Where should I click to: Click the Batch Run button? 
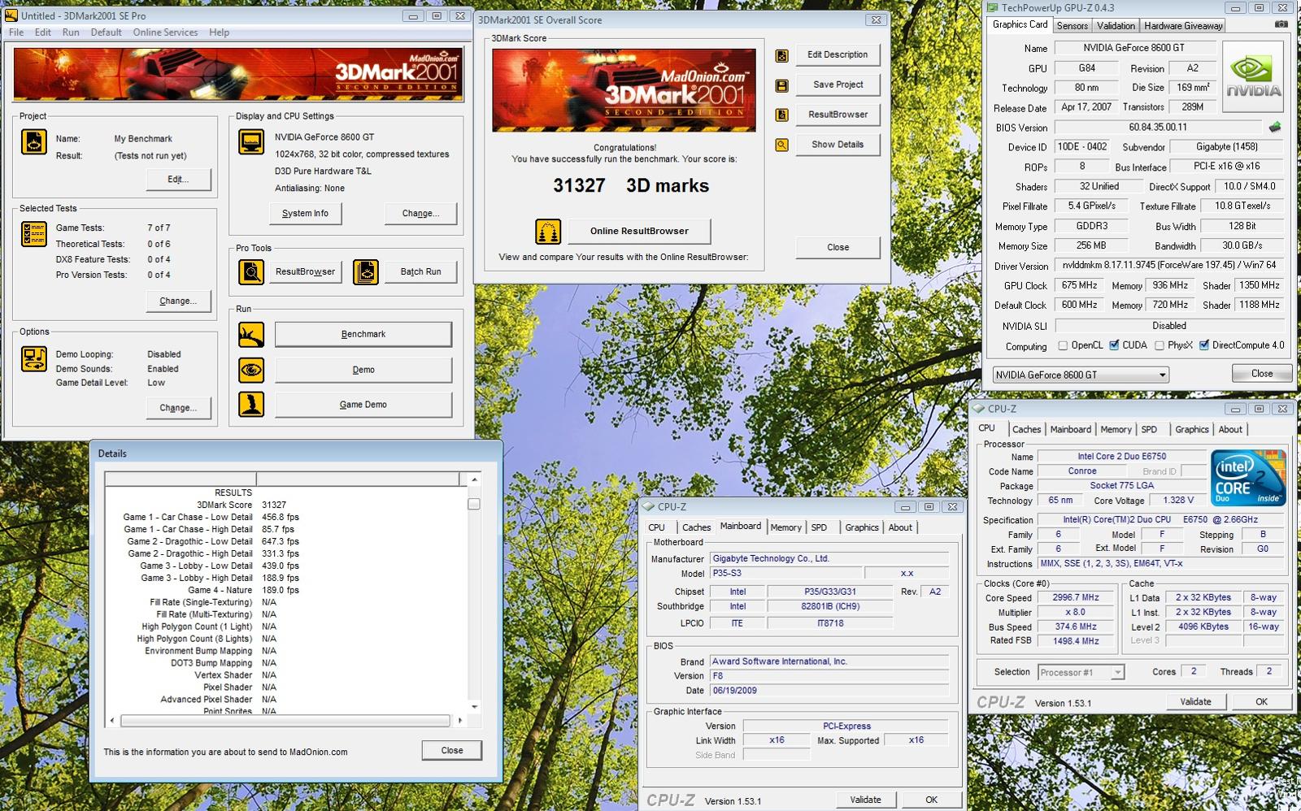pyautogui.click(x=420, y=271)
